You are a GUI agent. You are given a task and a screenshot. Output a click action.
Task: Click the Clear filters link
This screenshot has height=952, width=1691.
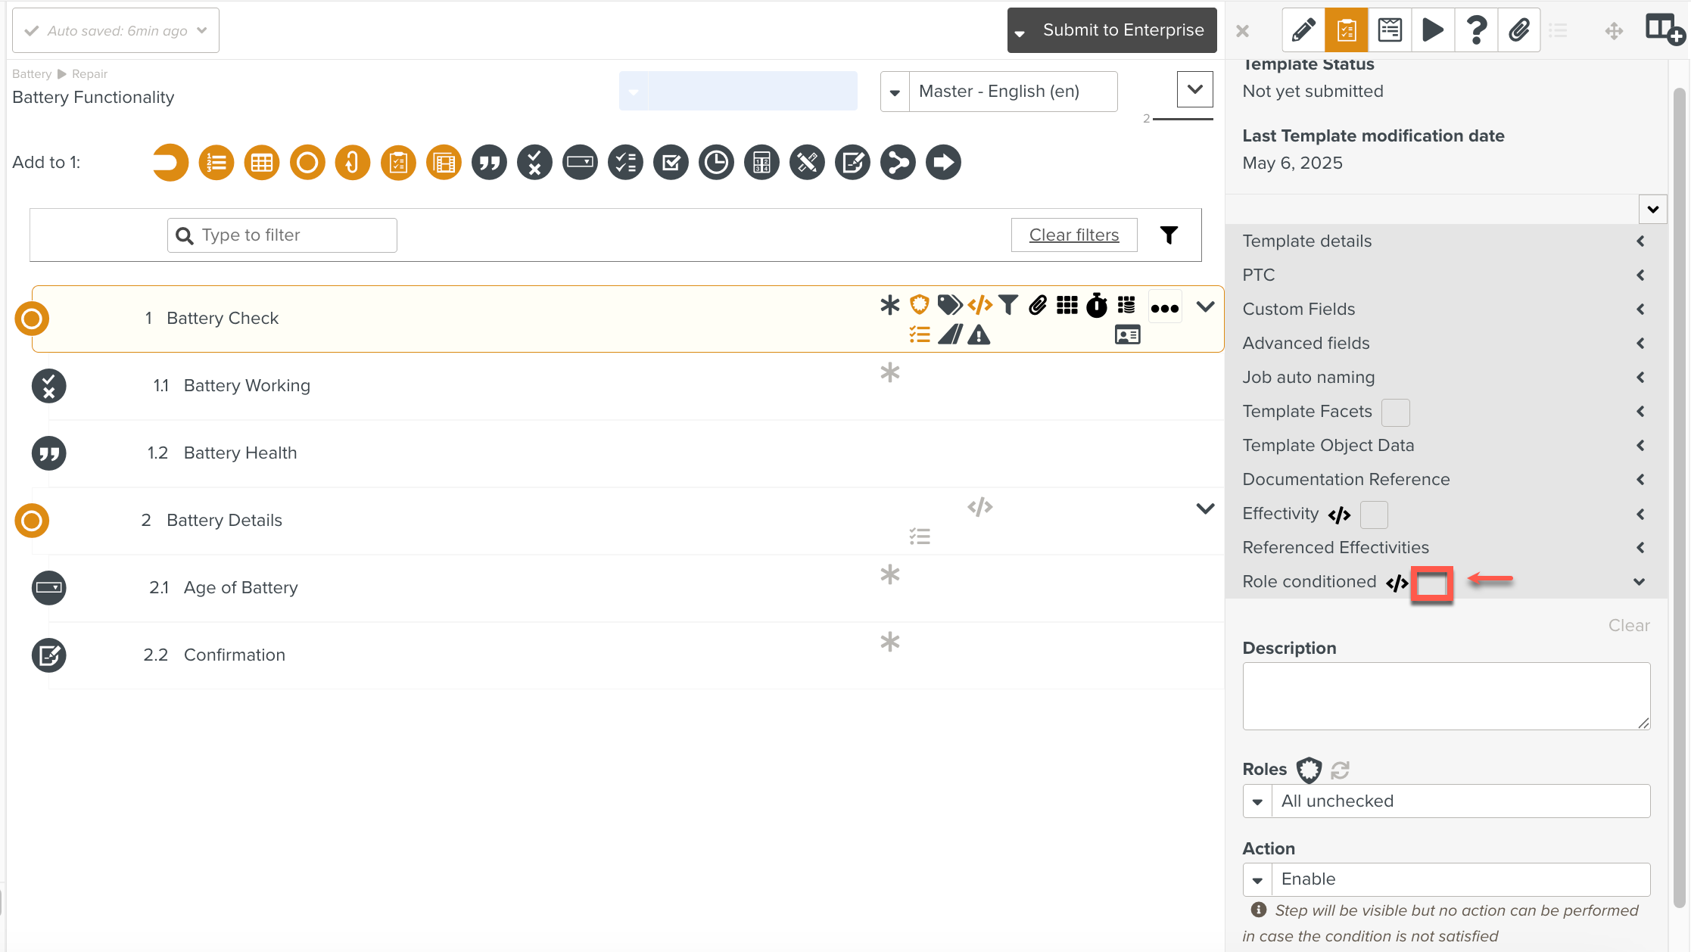[1073, 235]
